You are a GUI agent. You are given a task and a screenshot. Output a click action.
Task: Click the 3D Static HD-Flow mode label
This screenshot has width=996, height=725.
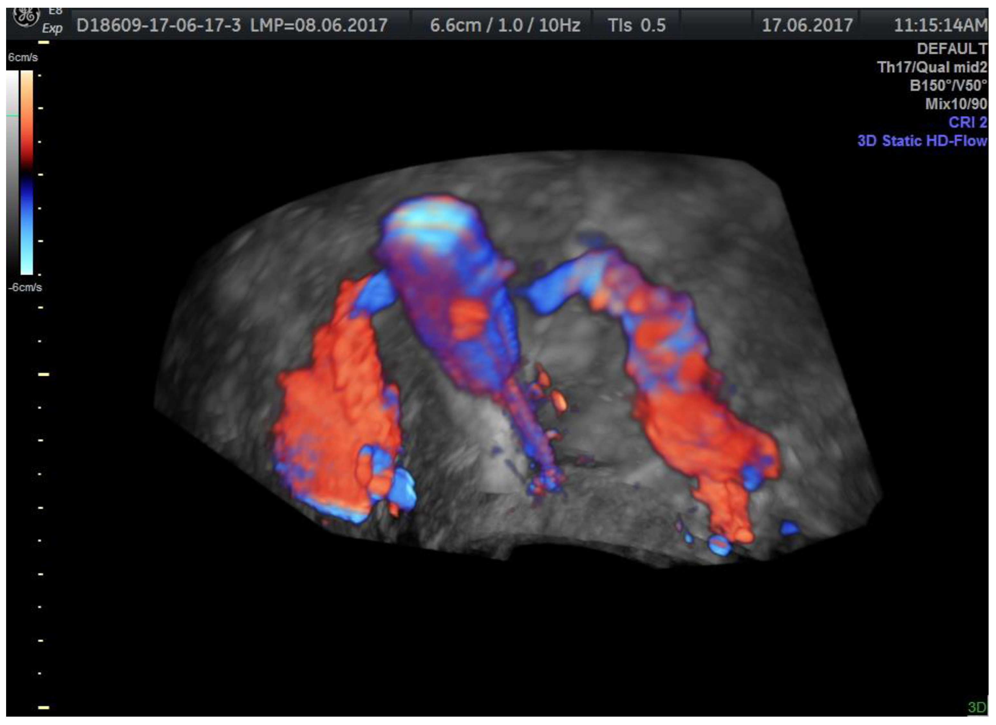tap(922, 140)
